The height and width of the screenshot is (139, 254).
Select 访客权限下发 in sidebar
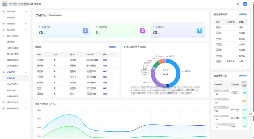click(13, 84)
